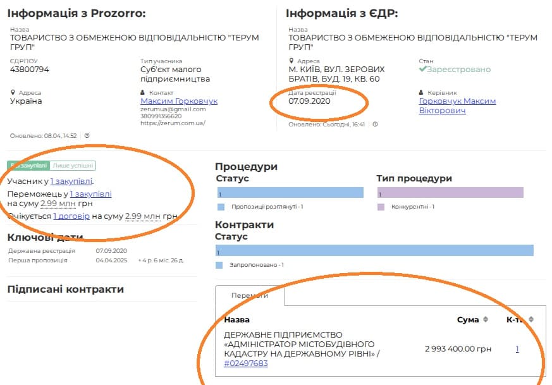The image size is (552, 385).
Task: Click the green Зареєстровано status checkmark
Action: tap(423, 70)
